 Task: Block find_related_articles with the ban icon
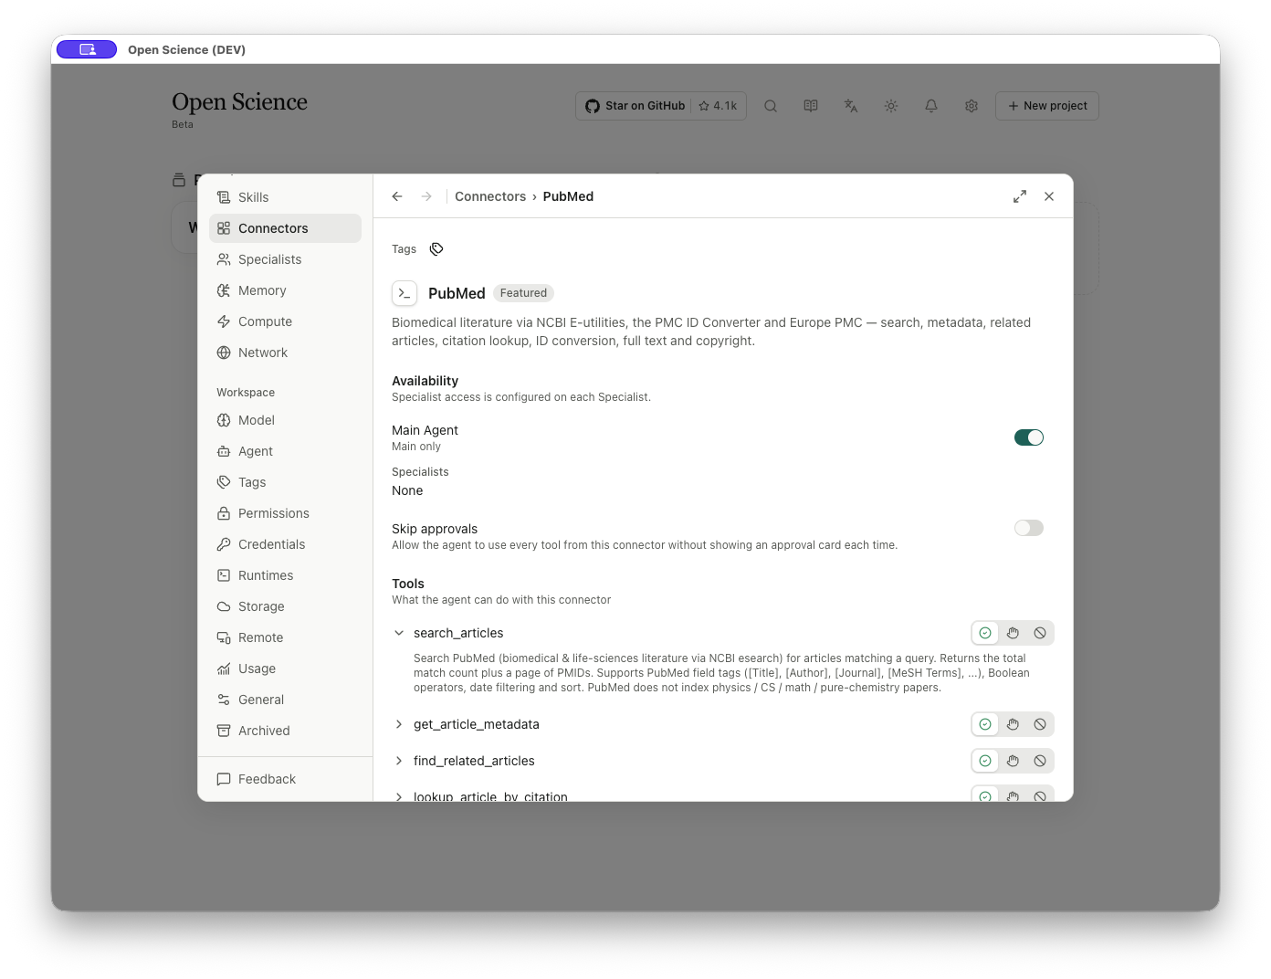pos(1040,761)
